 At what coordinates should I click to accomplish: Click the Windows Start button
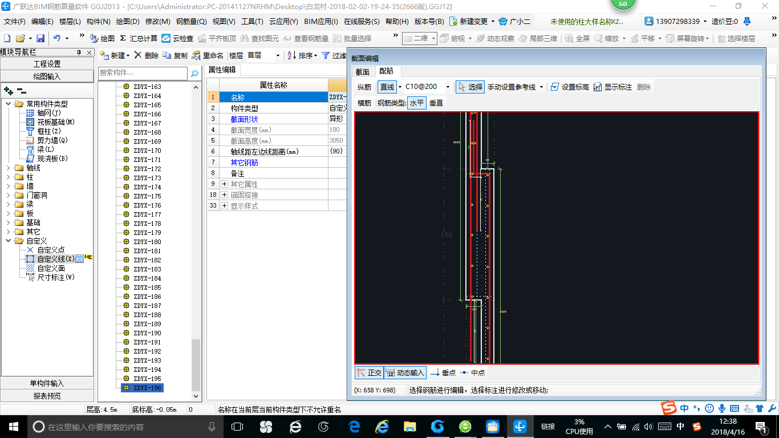(14, 427)
